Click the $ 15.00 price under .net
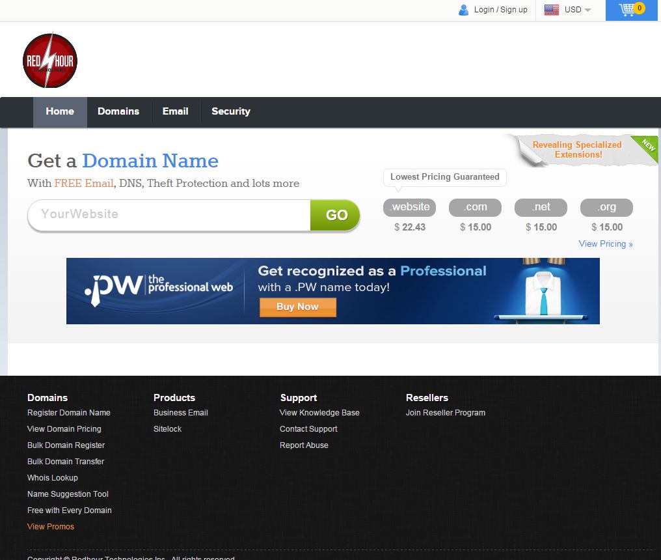Viewport: 661px width, 560px height. pos(541,227)
